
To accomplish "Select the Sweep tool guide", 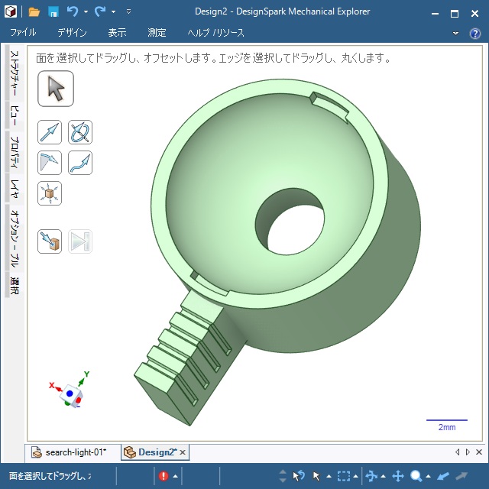I will pos(79,162).
